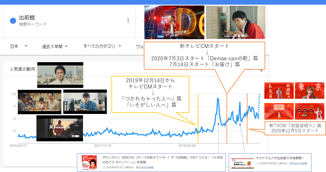Open the 浜田雅功 intercom commercial thumbnail
The image size is (326, 172).
(x=236, y=22)
